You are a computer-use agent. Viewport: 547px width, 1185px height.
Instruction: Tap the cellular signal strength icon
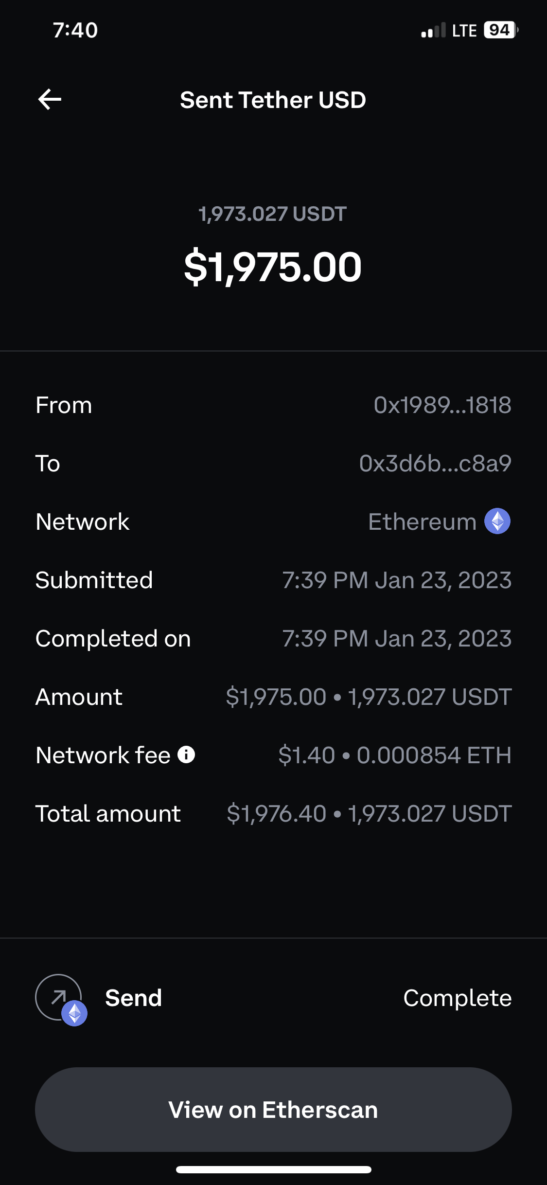(433, 30)
